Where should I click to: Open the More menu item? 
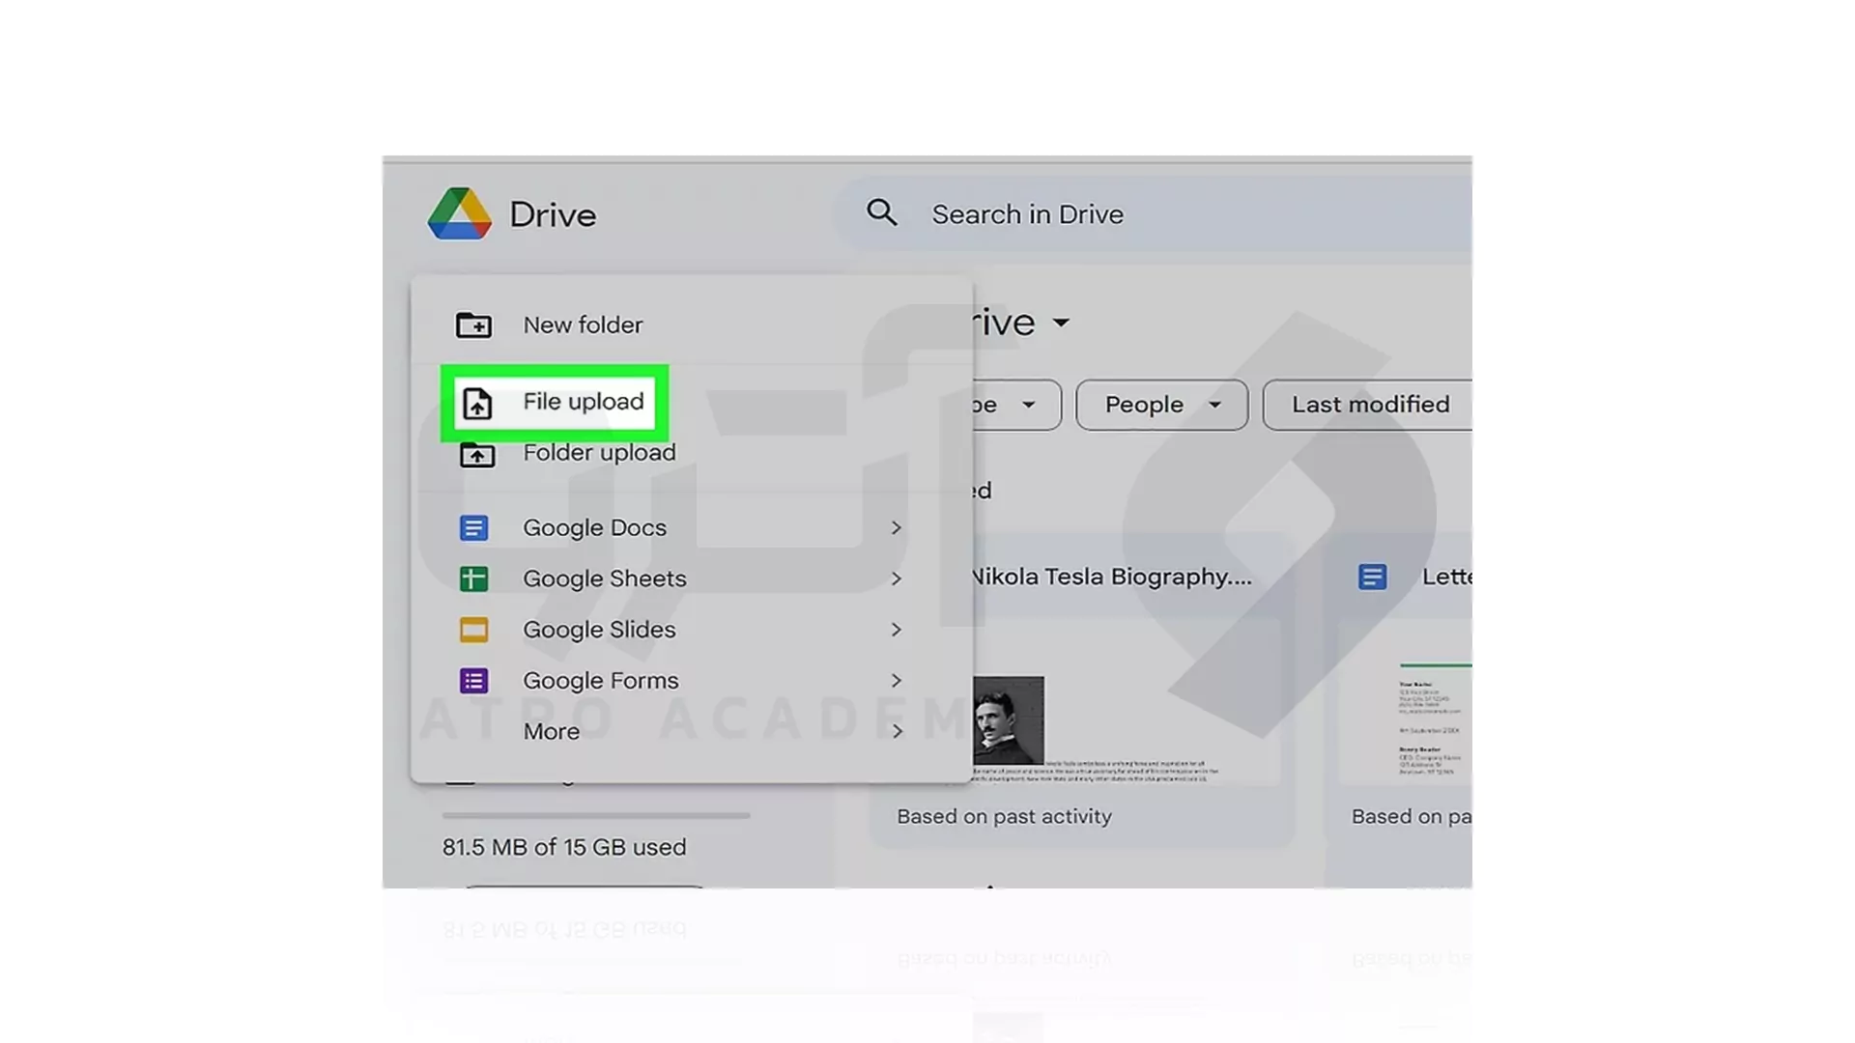692,731
